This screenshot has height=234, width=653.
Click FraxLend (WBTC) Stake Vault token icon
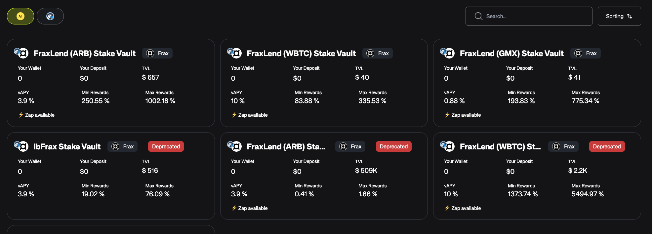pos(235,53)
